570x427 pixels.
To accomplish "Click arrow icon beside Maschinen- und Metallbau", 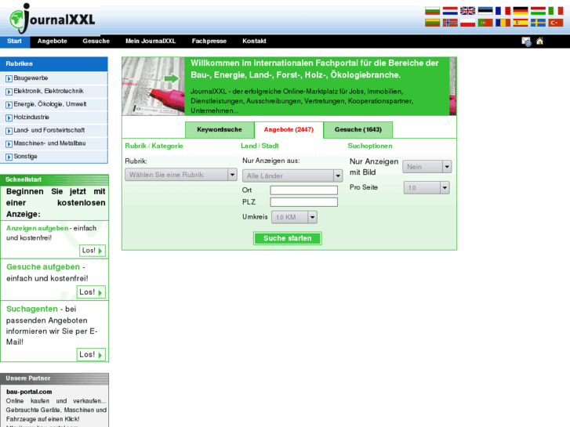I will point(9,144).
